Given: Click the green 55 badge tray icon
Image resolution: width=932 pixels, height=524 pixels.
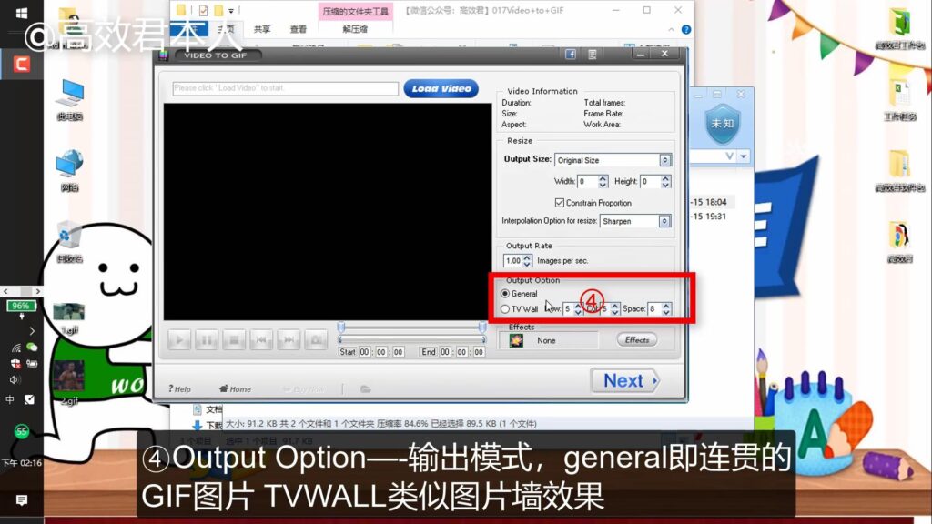Looking at the screenshot, I should point(22,431).
